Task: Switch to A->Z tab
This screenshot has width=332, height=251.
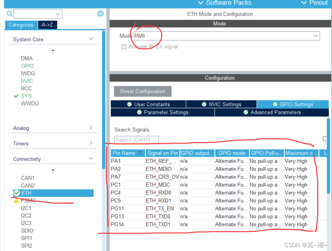Action: point(47,25)
